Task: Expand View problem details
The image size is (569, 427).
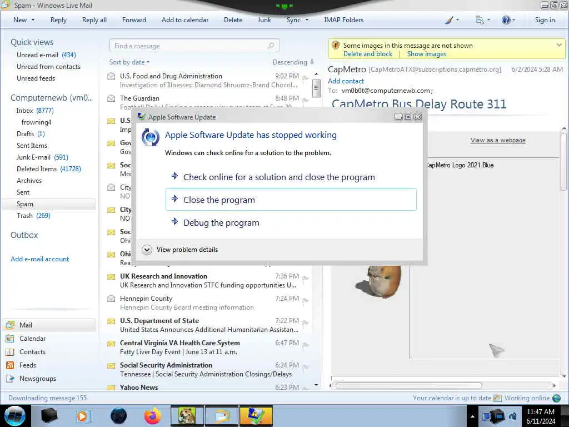Action: pyautogui.click(x=181, y=250)
